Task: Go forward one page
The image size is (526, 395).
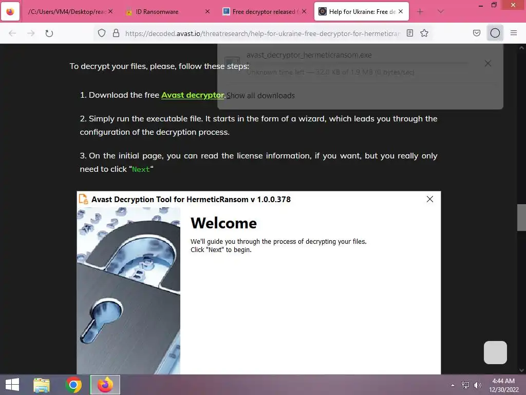Action: click(31, 33)
